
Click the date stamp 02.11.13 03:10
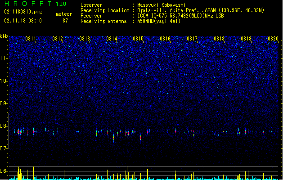(23, 20)
